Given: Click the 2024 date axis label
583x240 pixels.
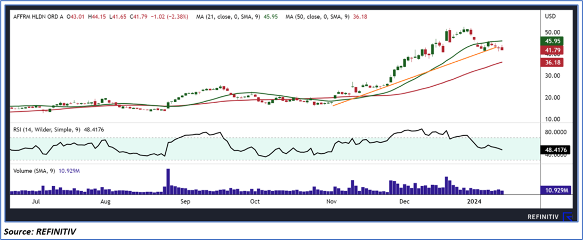Looking at the screenshot, I should point(475,202).
